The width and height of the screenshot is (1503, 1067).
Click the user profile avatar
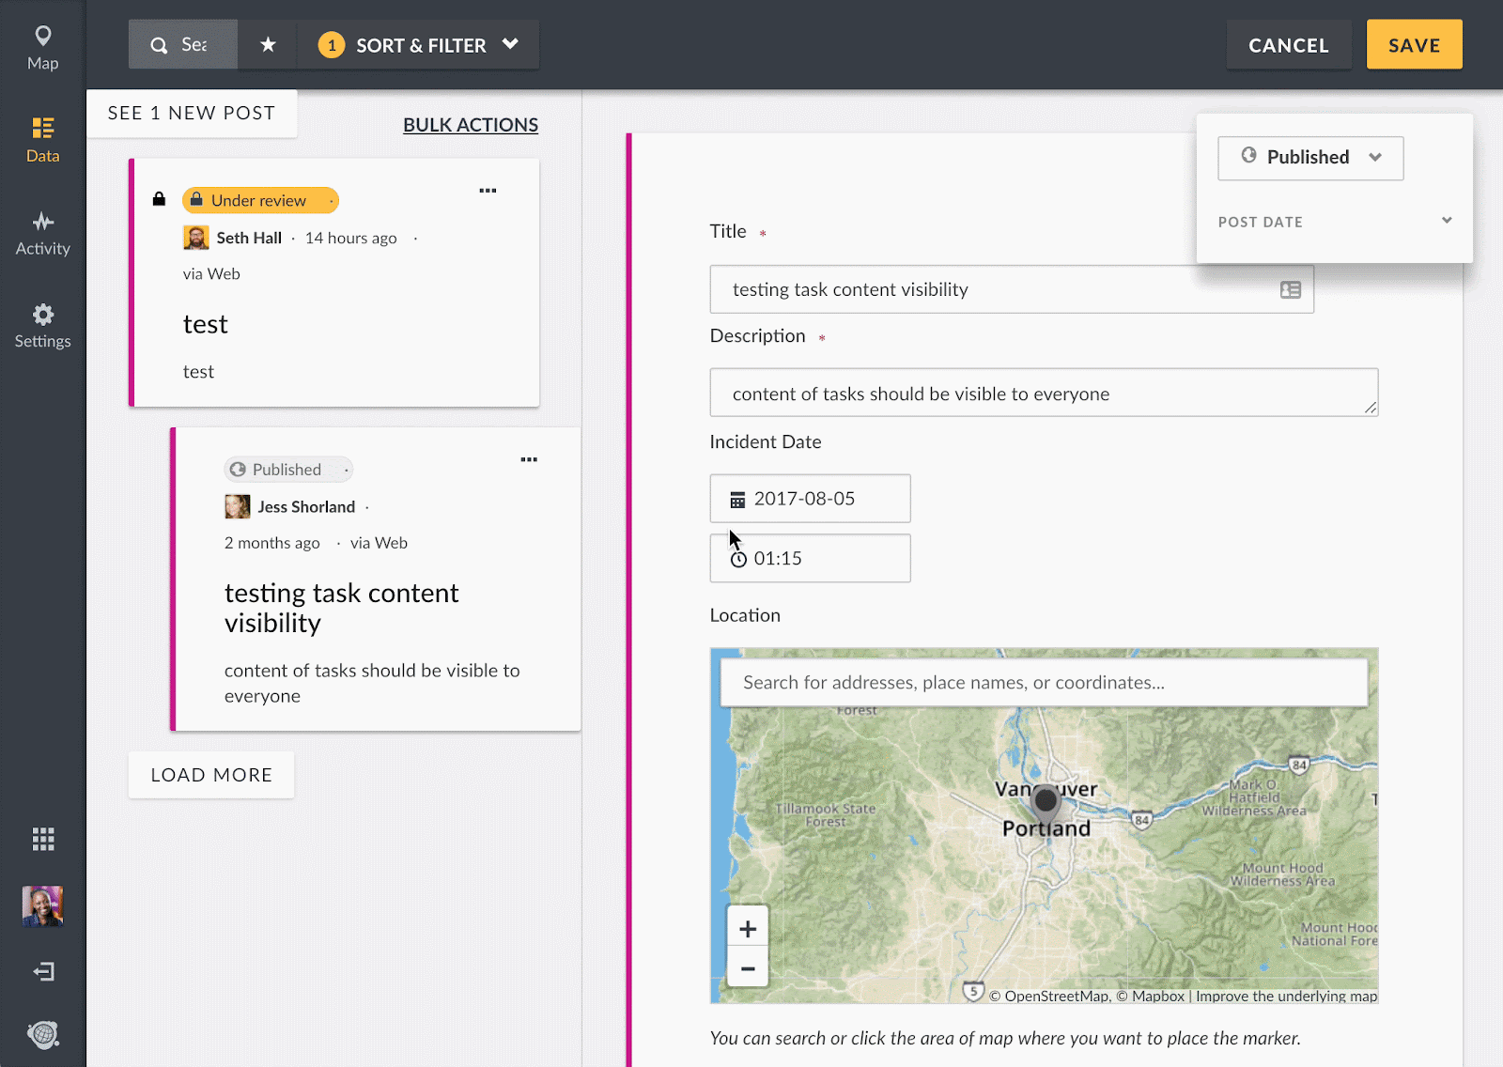tap(43, 905)
